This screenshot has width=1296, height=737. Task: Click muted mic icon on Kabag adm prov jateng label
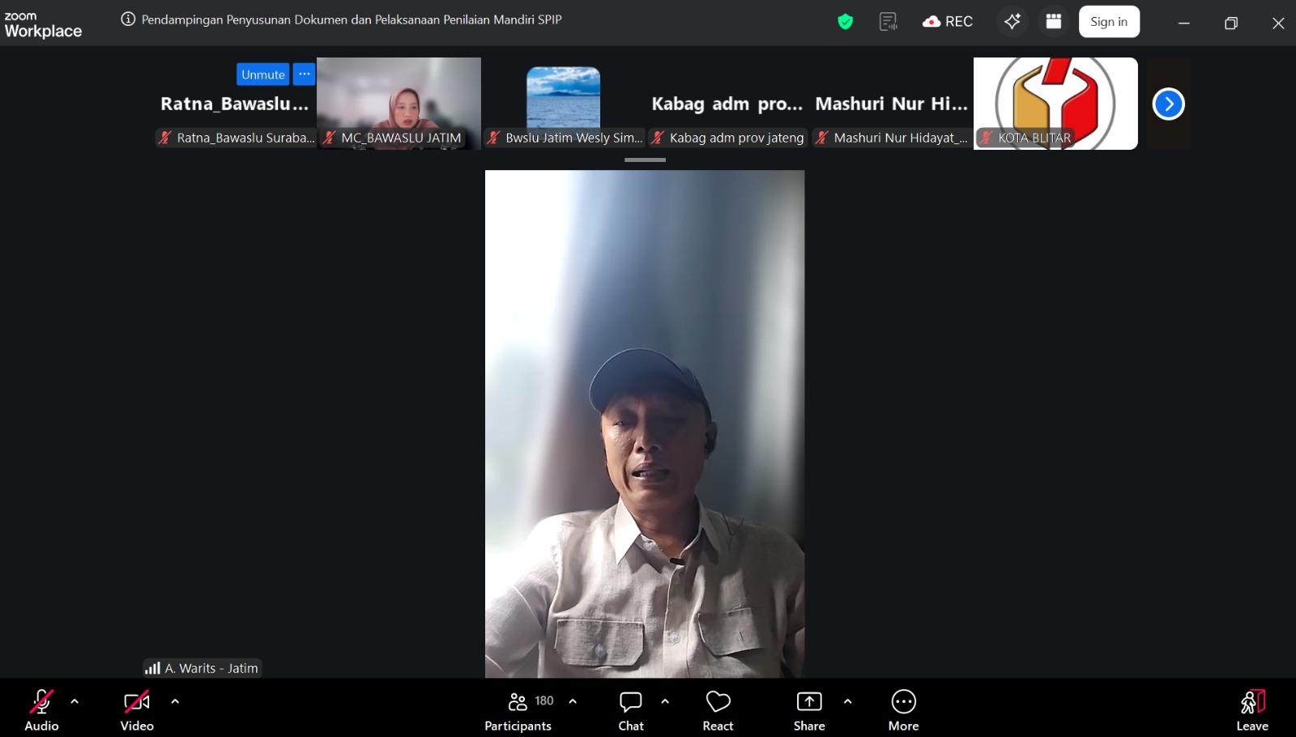(x=658, y=138)
